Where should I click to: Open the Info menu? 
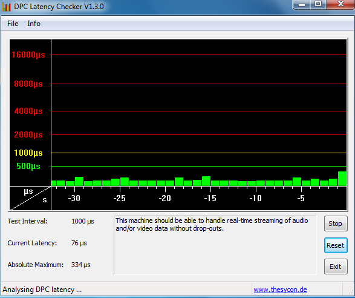click(34, 24)
